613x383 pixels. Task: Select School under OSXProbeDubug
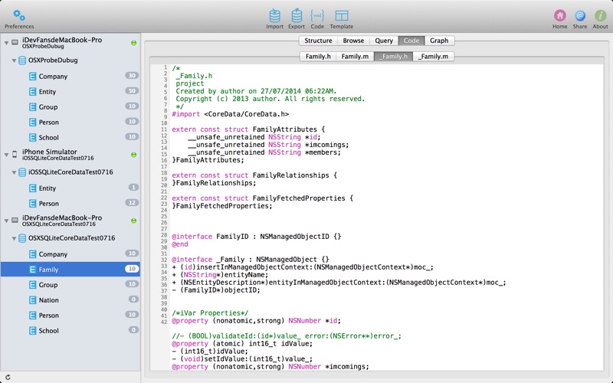[x=70, y=137]
